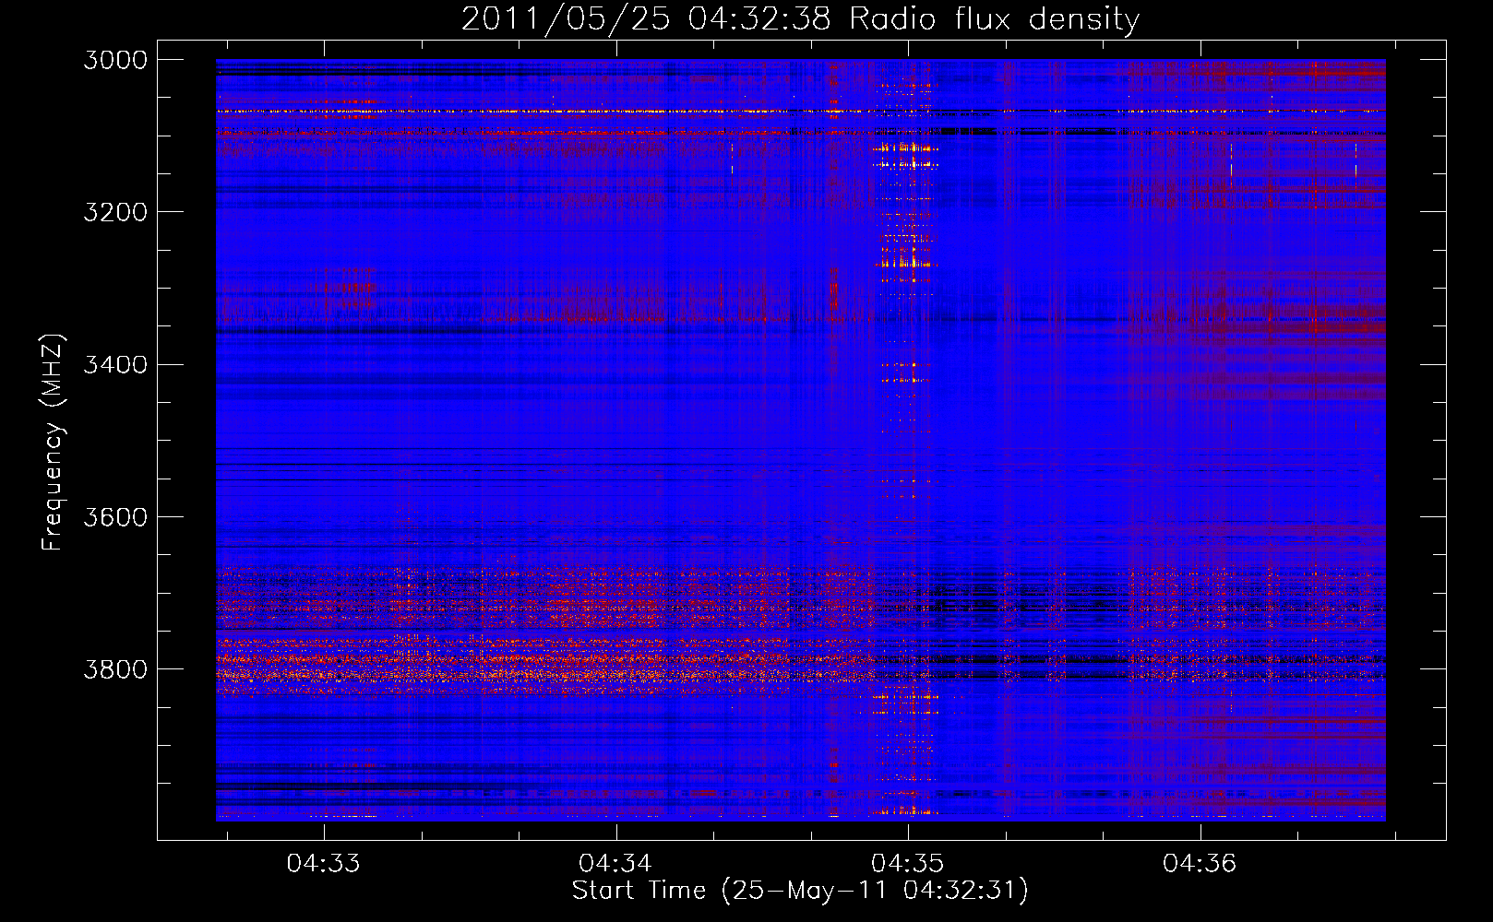Viewport: 1493px width, 922px height.
Task: Click the 3600 frequency axis label
Action: (x=115, y=516)
